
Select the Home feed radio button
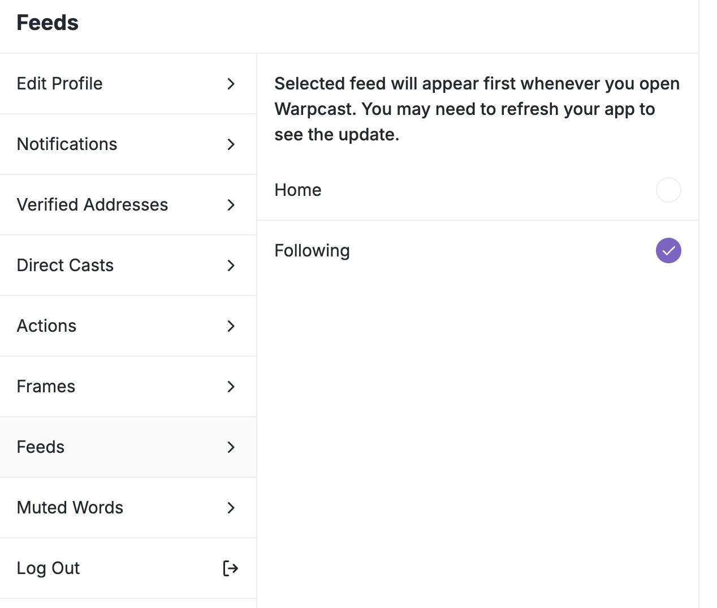668,190
